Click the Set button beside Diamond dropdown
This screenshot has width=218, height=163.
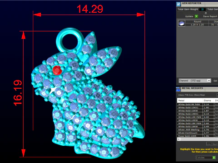click(215, 81)
